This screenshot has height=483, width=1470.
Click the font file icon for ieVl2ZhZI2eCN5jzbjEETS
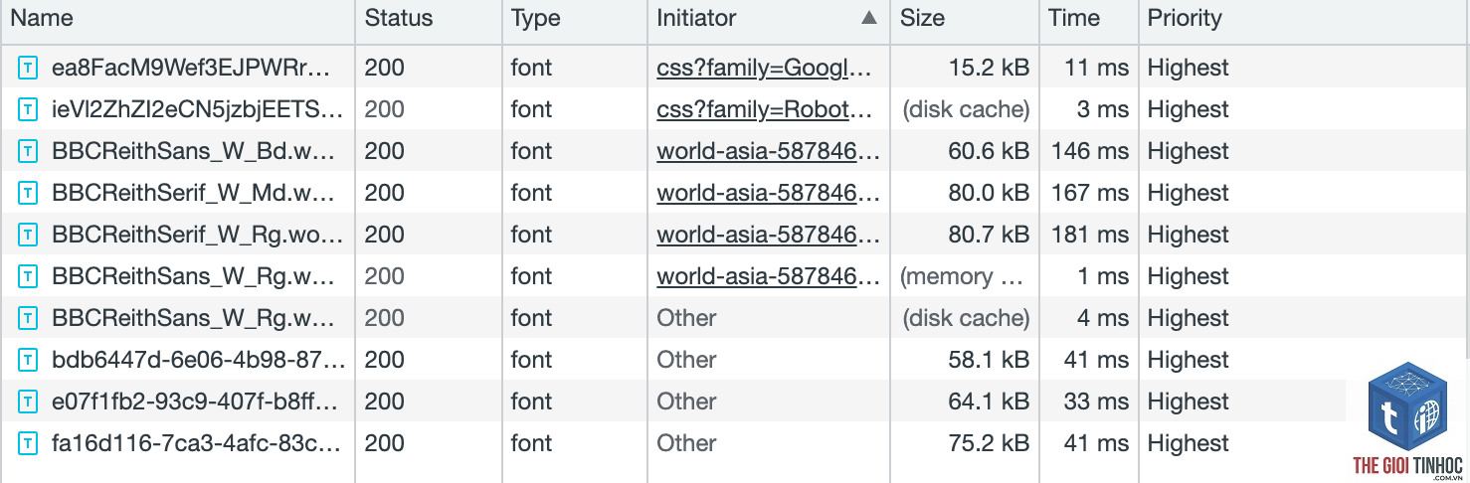tap(30, 110)
